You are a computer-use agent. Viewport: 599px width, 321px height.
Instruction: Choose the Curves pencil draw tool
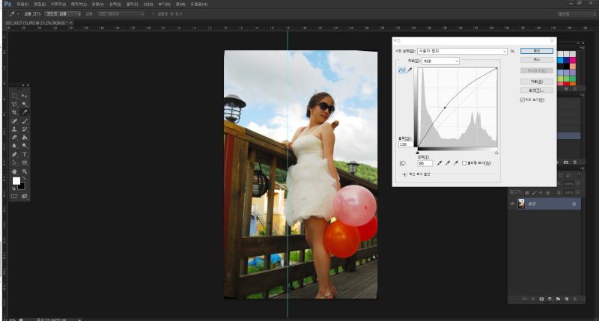pyautogui.click(x=410, y=70)
